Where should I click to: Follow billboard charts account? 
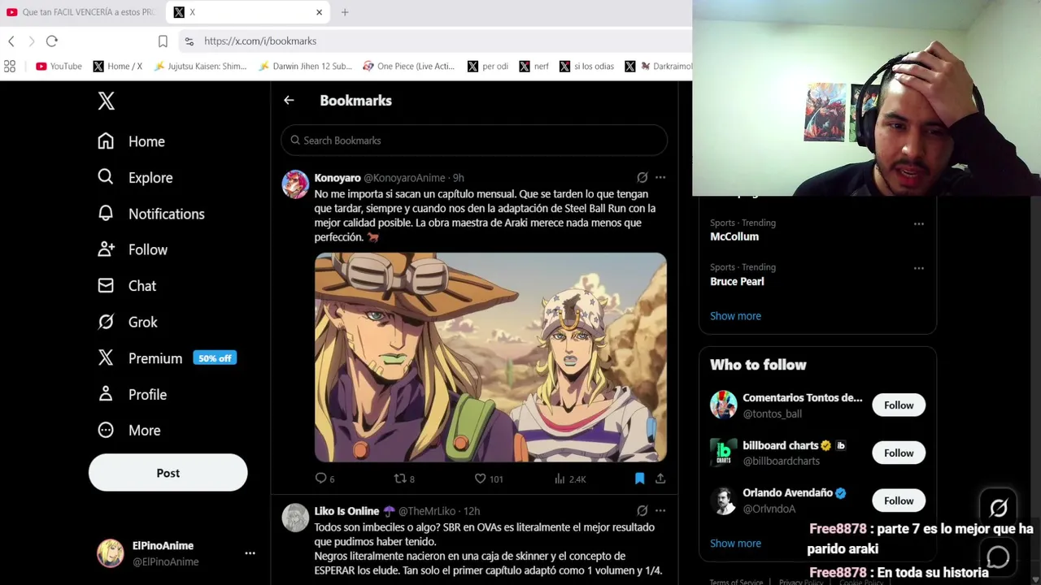click(899, 453)
